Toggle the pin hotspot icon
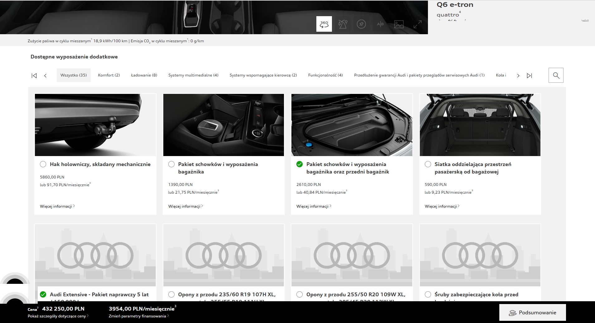595x323 pixels. click(361, 24)
